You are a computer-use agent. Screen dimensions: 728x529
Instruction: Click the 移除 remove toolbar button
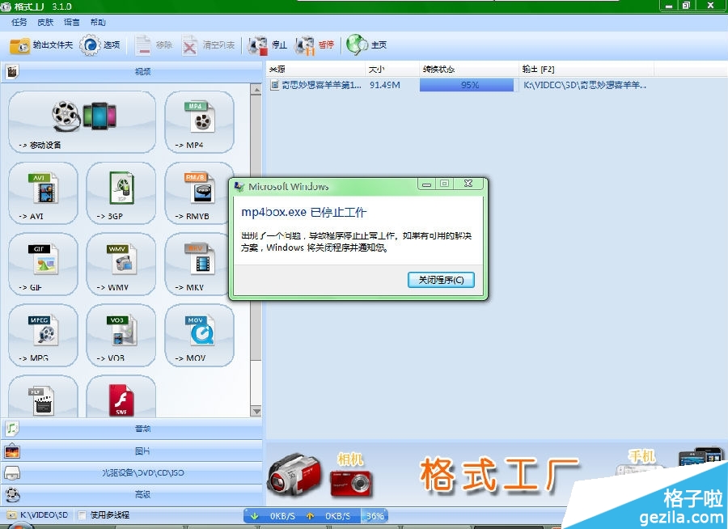coord(154,45)
